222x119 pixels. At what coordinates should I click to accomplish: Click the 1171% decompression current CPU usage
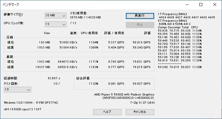point(93,62)
